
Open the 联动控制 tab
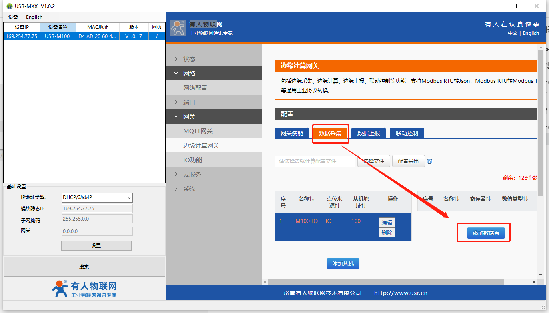[x=407, y=133]
